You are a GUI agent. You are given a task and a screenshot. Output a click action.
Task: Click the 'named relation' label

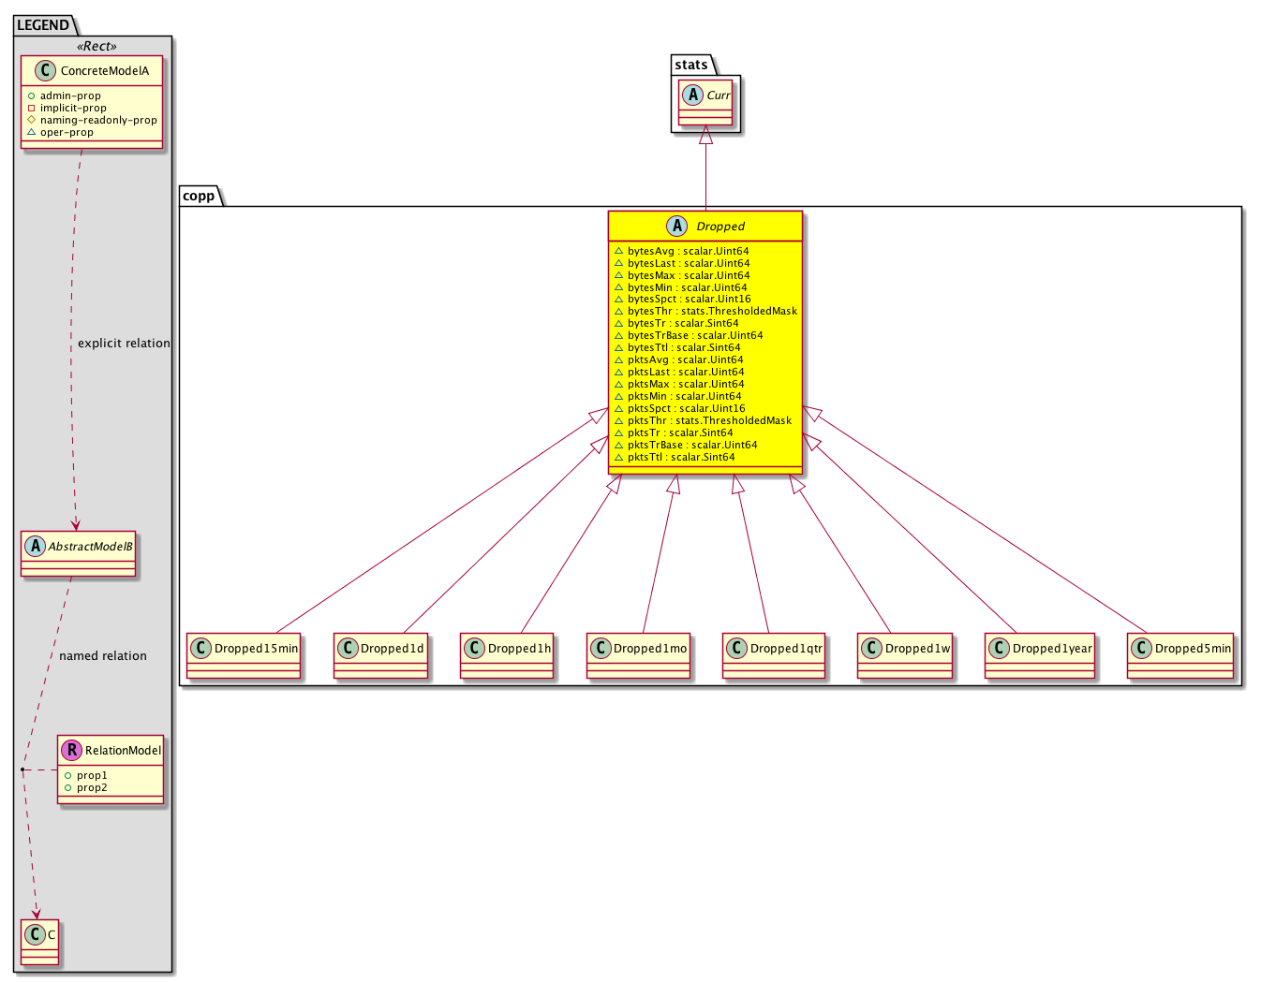click(x=103, y=656)
